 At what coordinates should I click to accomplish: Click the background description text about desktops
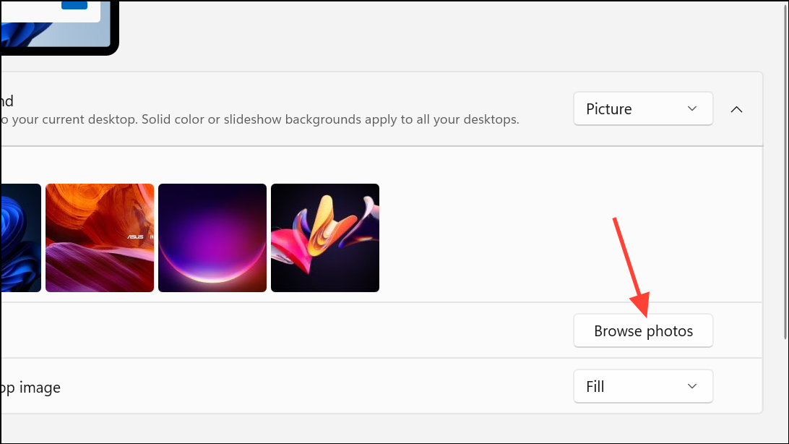tap(260, 120)
